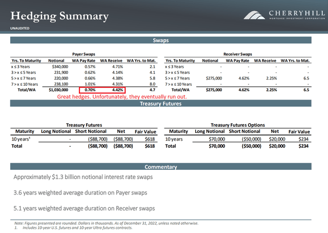The height and width of the screenshot is (233, 328).
Task: Click the 8.0 years to maturity value
Action: [x=153, y=84]
